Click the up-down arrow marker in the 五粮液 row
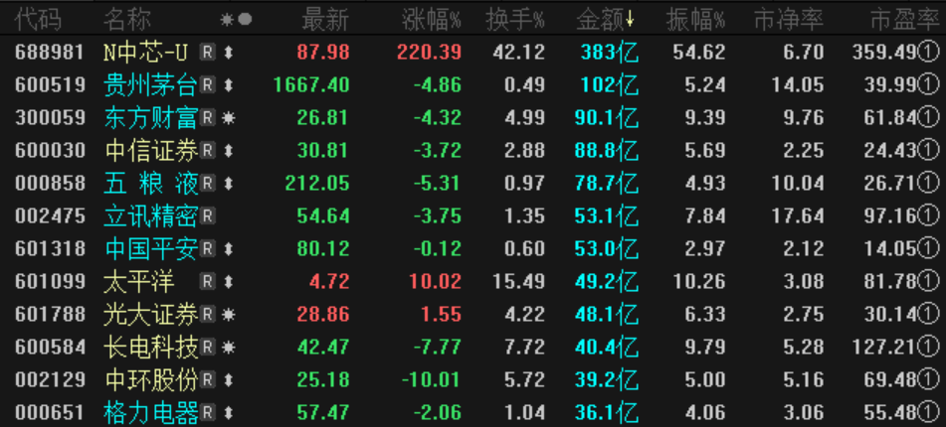Viewport: 946px width, 427px height. point(228,183)
